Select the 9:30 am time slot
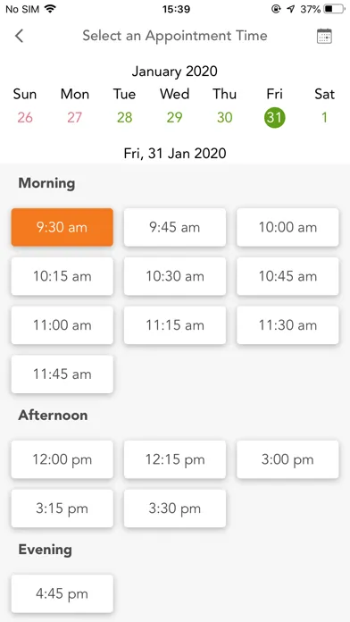Screen dimensions: 350x622 tap(62, 227)
